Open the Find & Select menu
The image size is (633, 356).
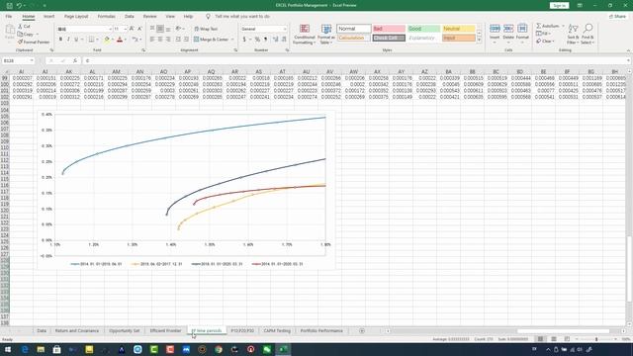coord(588,34)
